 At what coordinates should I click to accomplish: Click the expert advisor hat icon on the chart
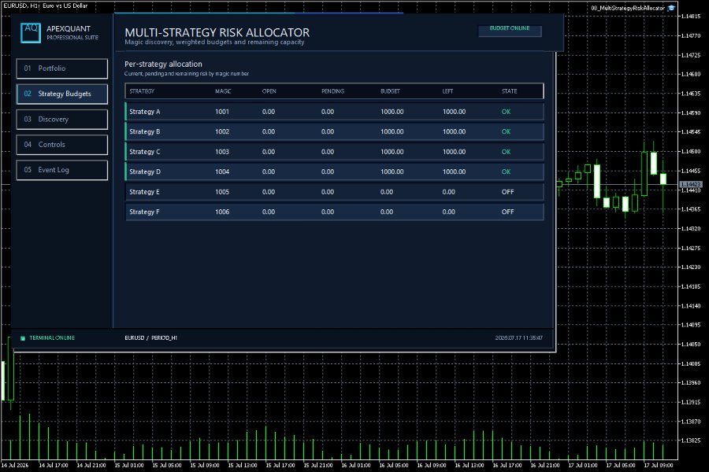(671, 8)
